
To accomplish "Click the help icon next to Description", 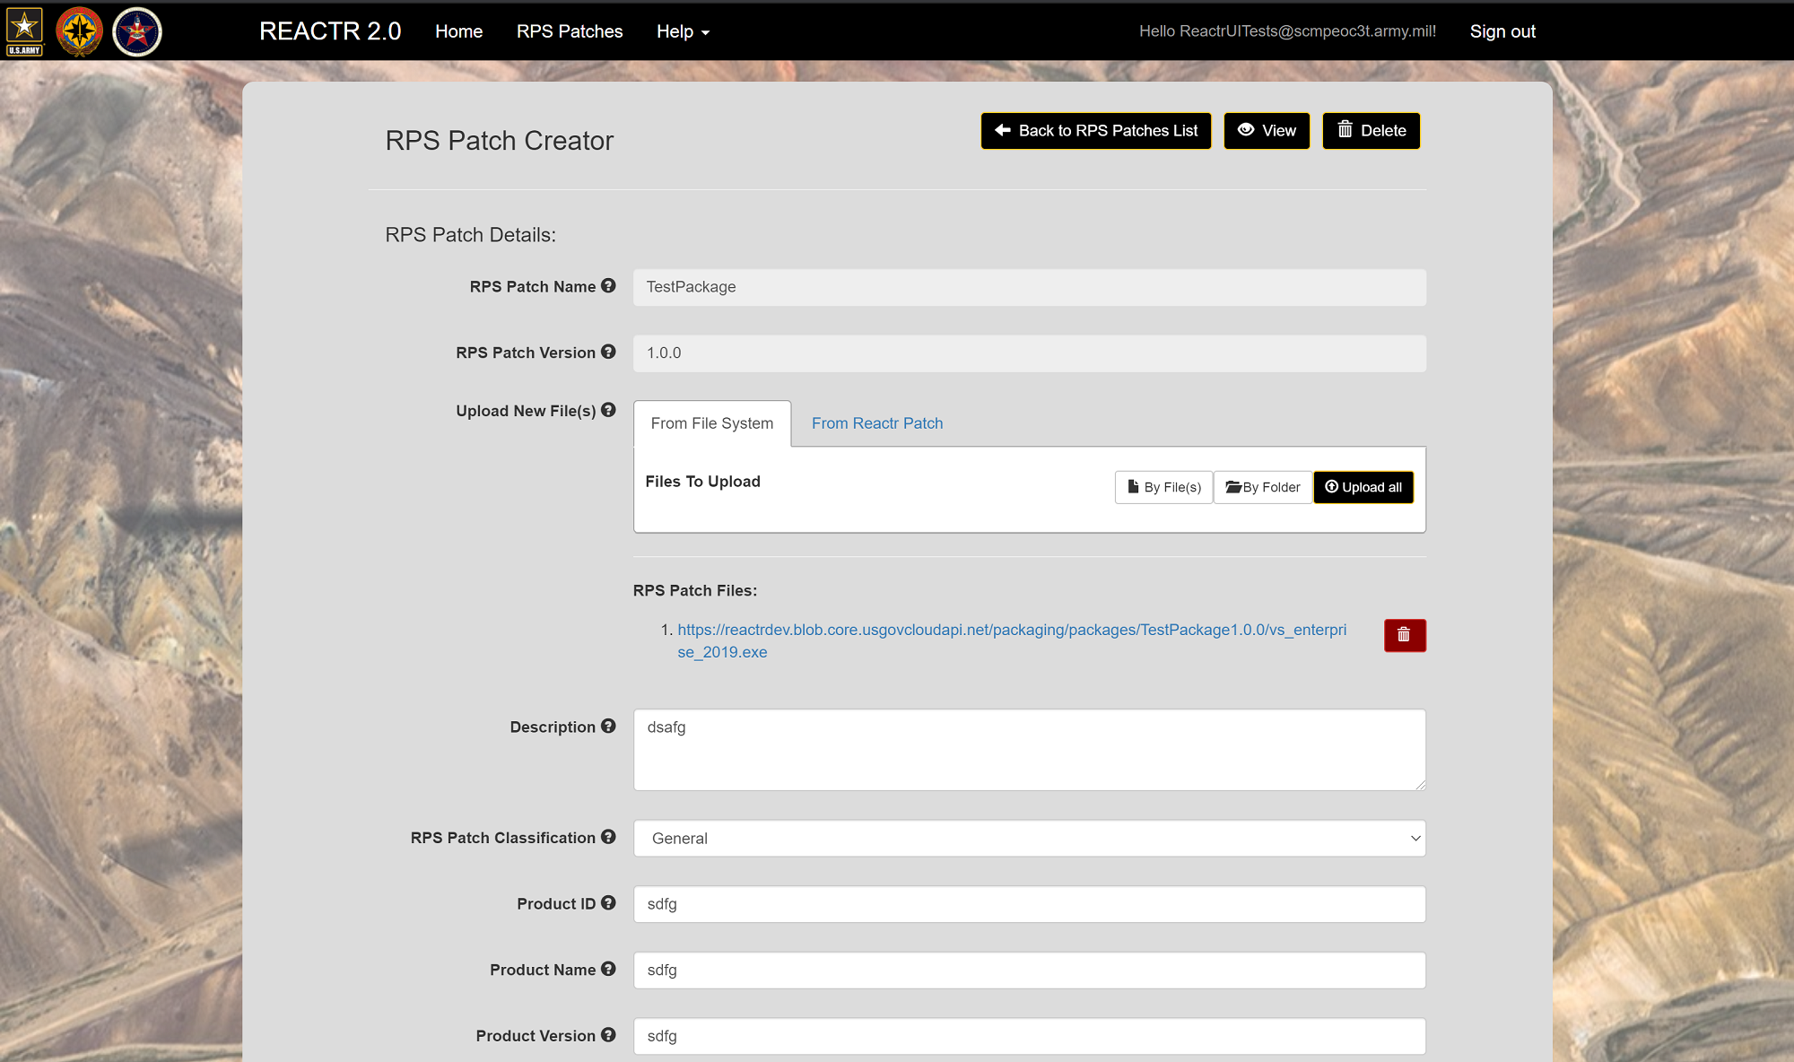I will (611, 726).
